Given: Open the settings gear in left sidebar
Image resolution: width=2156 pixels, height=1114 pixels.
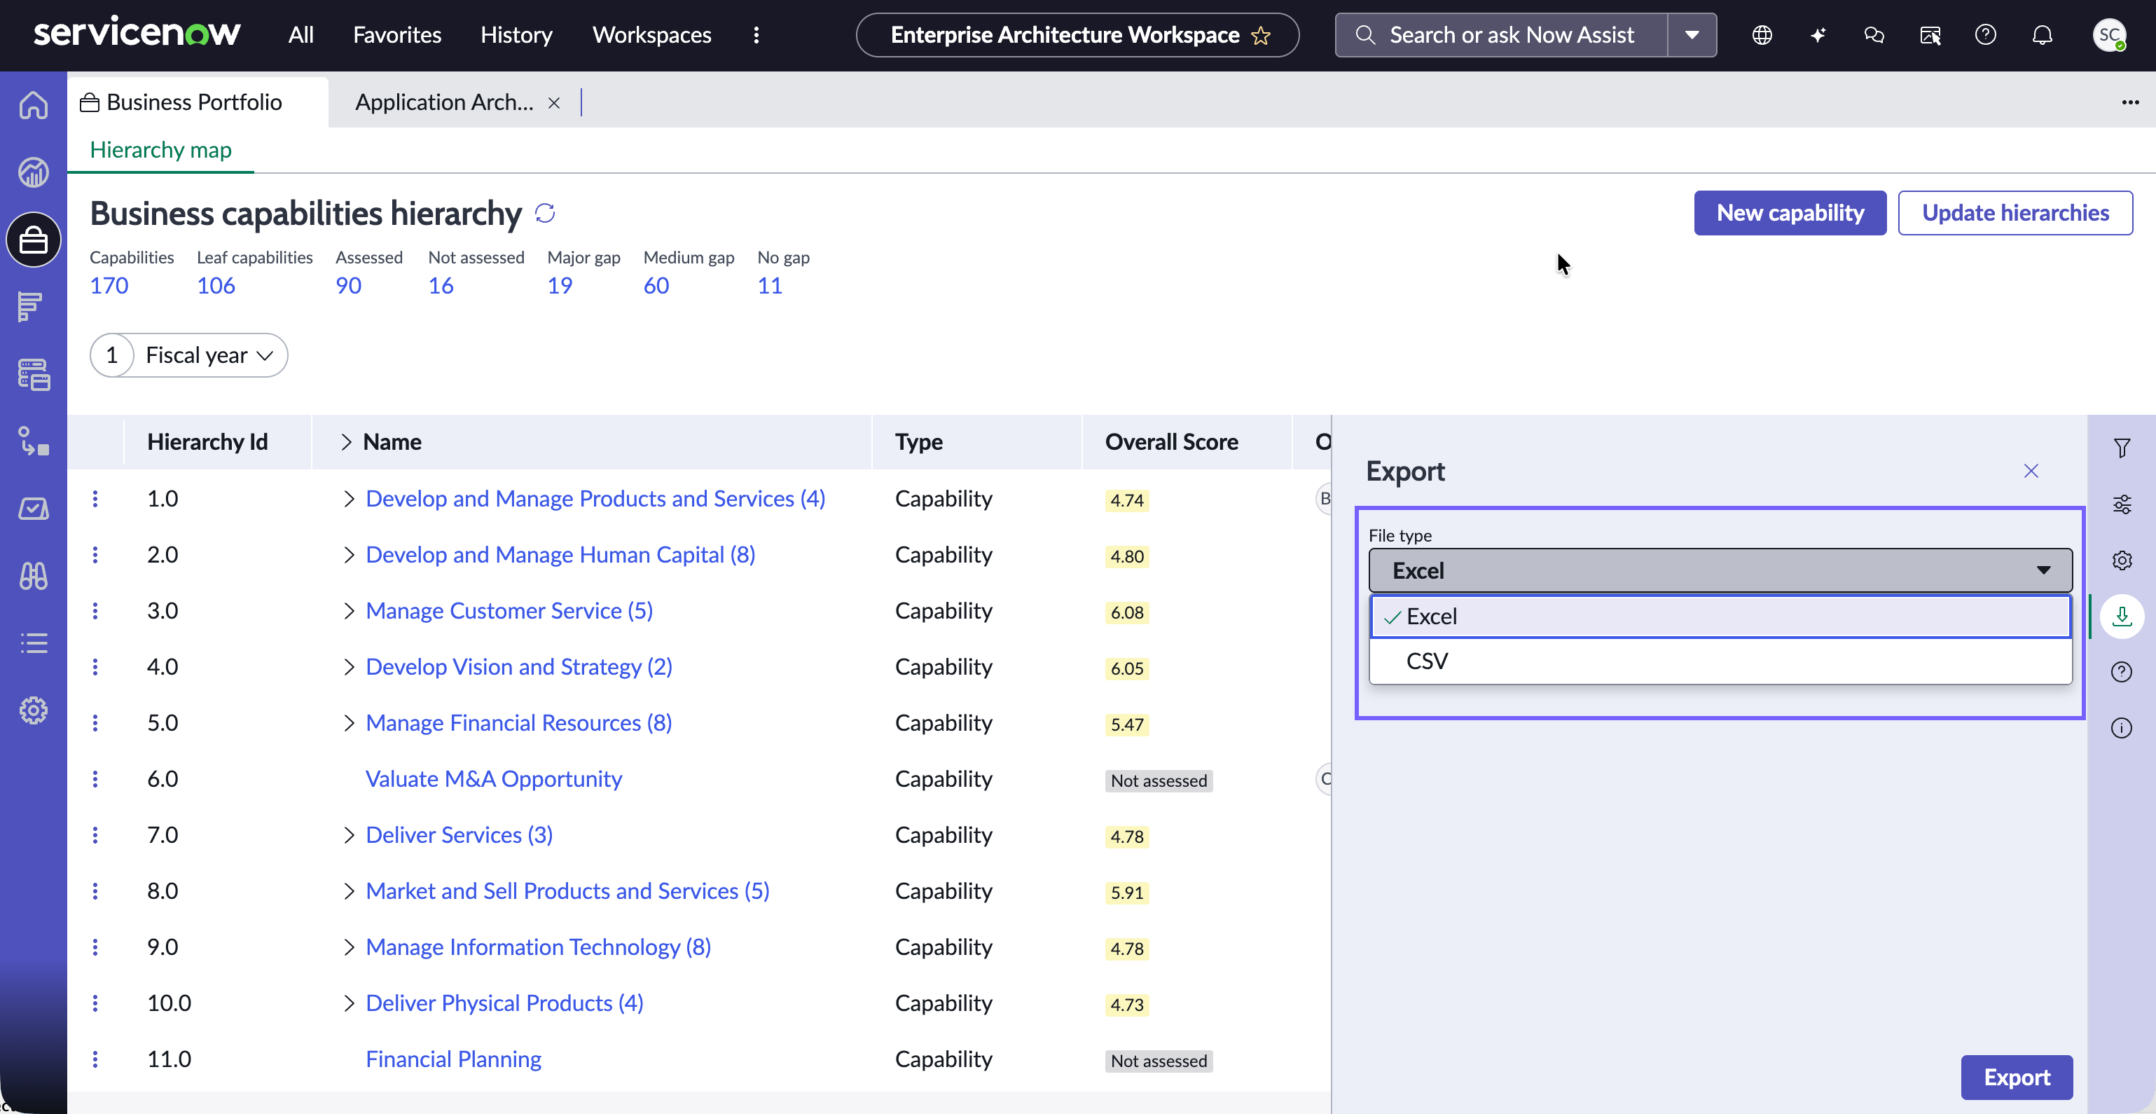Looking at the screenshot, I should tap(34, 710).
